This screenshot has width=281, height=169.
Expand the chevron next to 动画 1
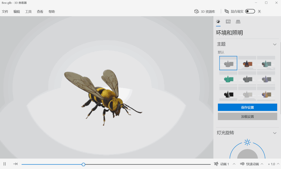click(234, 164)
